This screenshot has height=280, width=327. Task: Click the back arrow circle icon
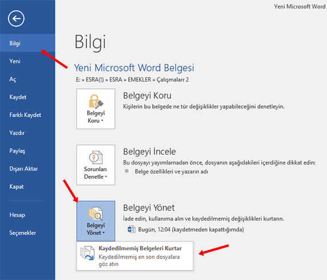[x=16, y=19]
